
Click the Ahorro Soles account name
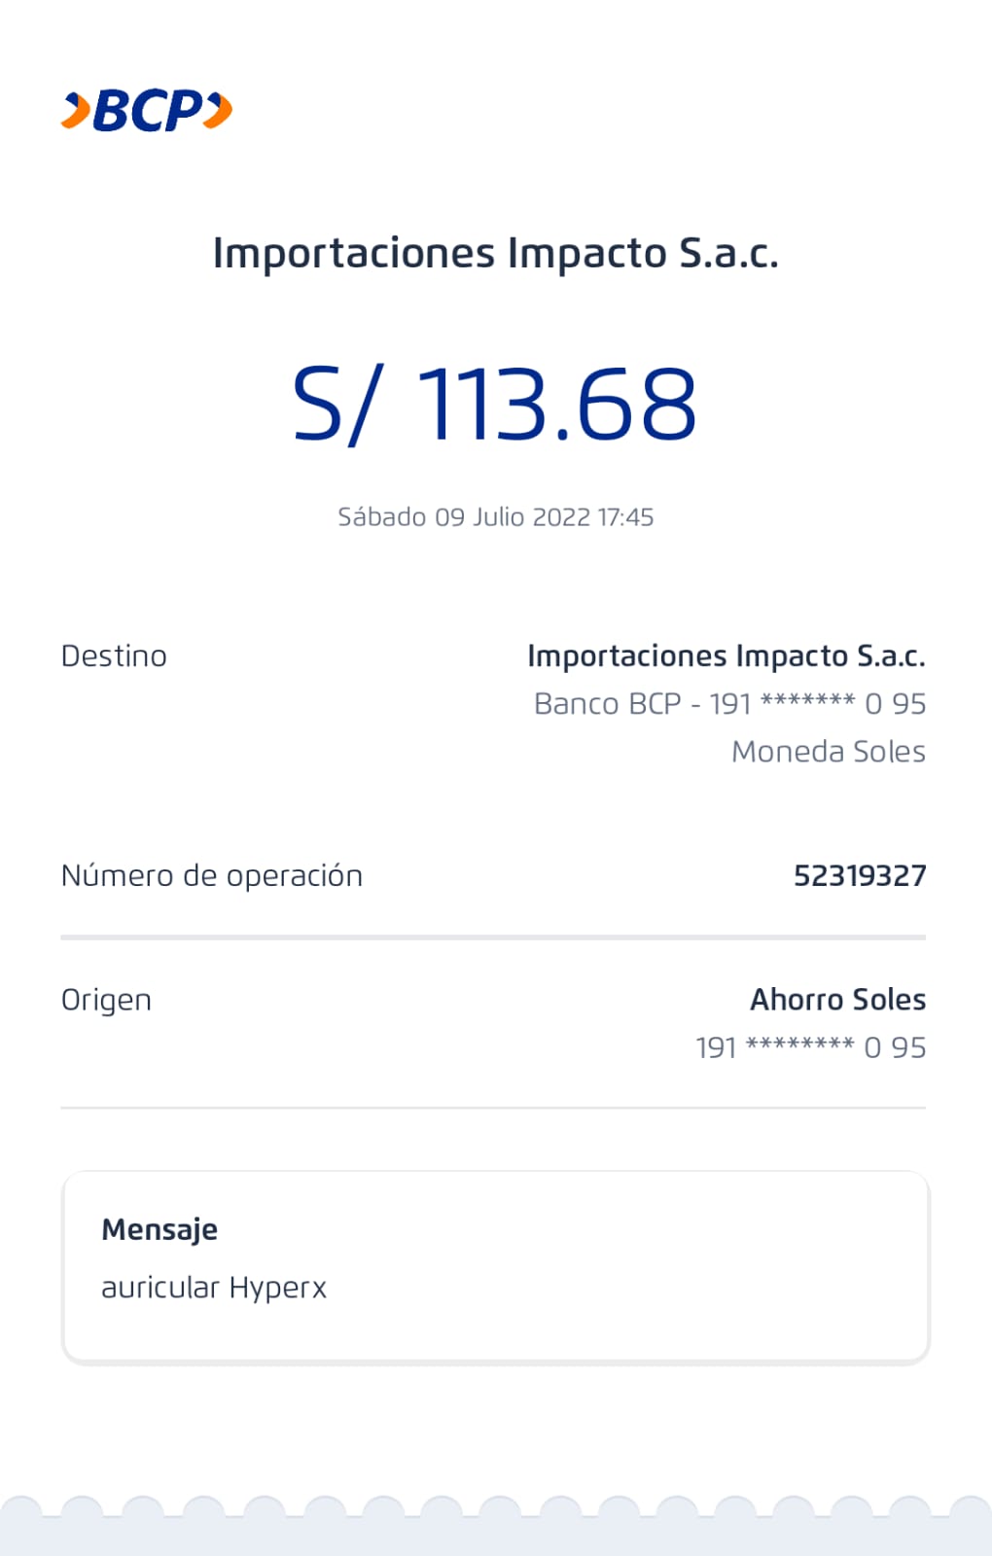coord(837,1000)
